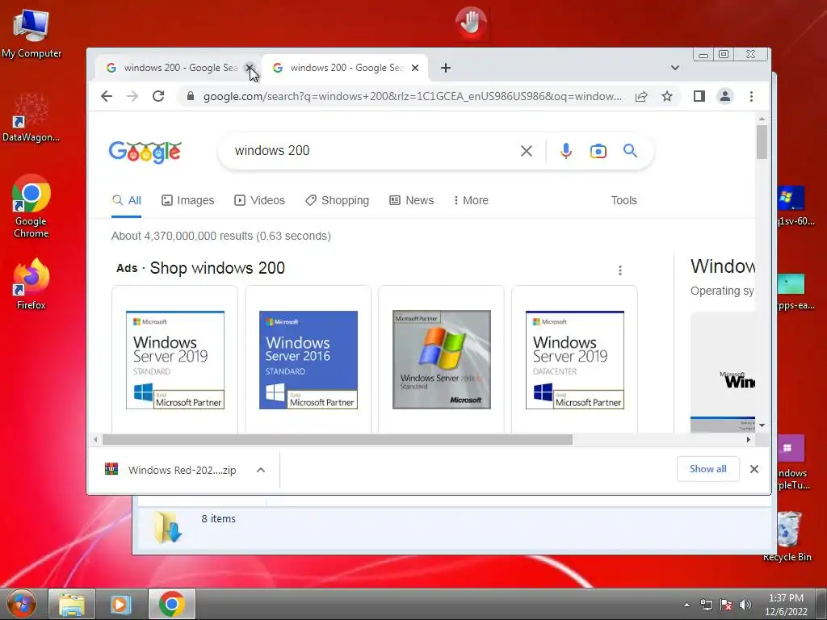This screenshot has height=620, width=827.
Task: Go back using Chrome's back arrow
Action: point(107,96)
